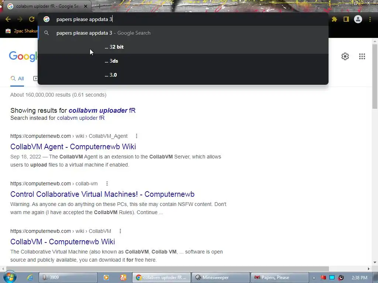Click the blue monitor network tray icon
Screen dimensions: 378x283
point(332,277)
